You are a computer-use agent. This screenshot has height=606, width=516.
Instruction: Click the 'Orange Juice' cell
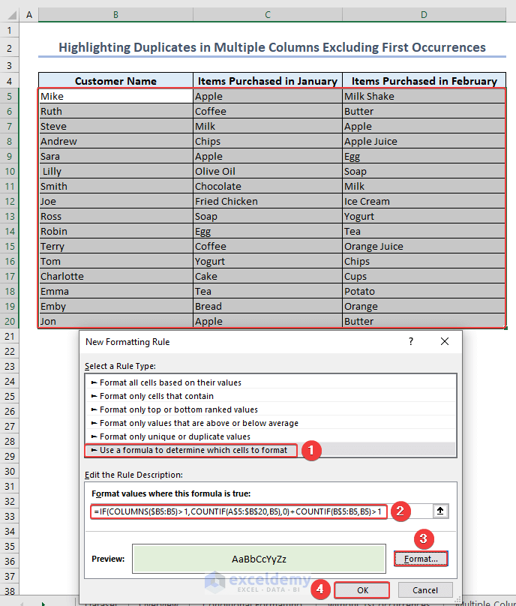[424, 246]
